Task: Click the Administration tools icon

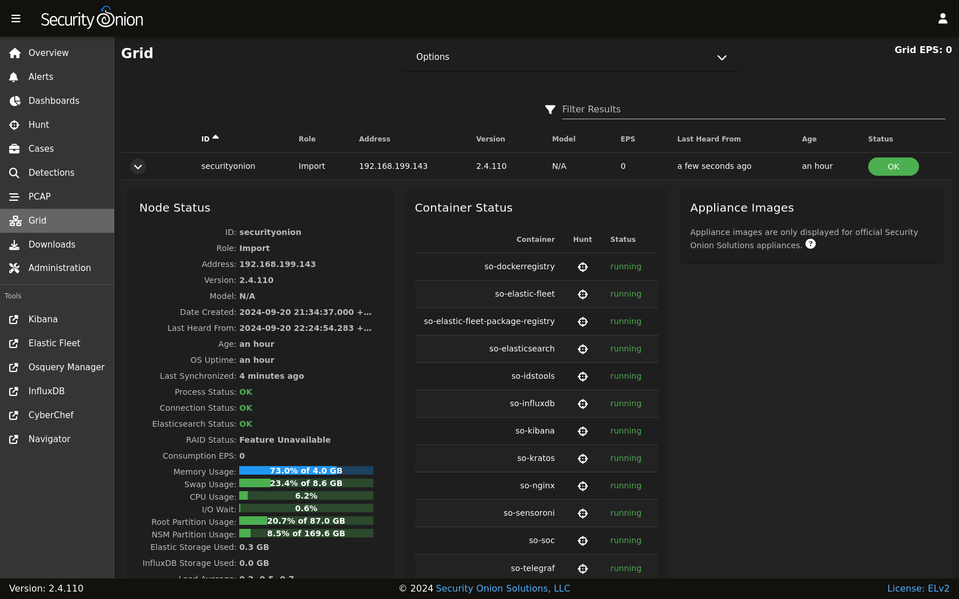Action: point(14,268)
